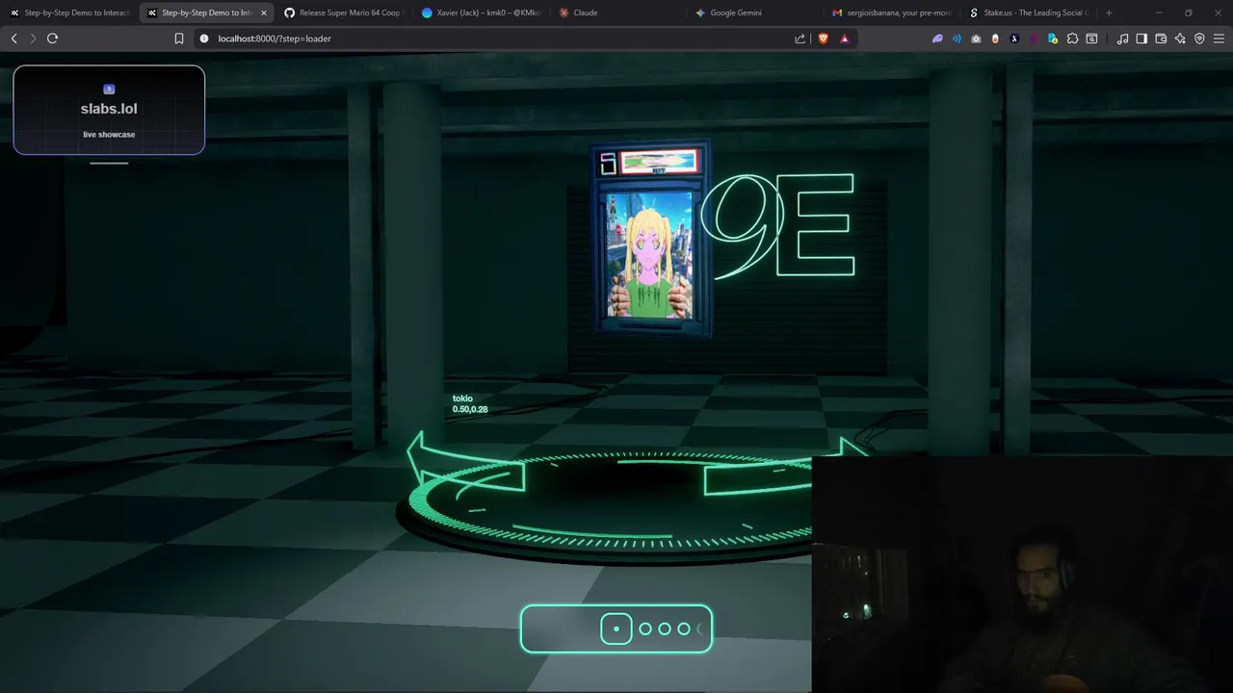Click the live showcase caption
The height and width of the screenshot is (693, 1233).
point(109,135)
